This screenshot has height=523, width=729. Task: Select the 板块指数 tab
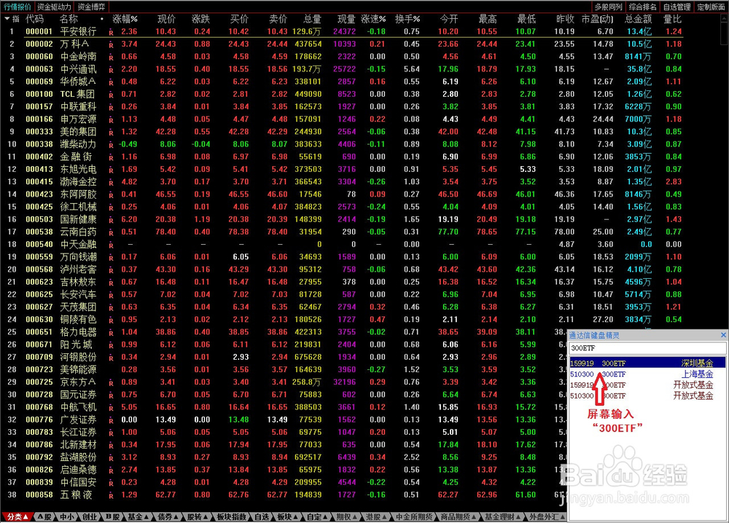click(x=231, y=516)
